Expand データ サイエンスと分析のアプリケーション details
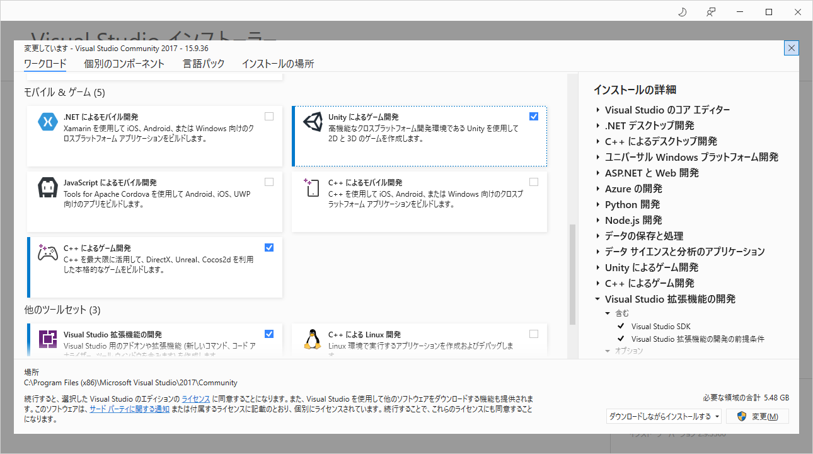 pyautogui.click(x=597, y=252)
